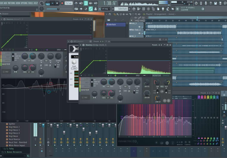Open the EDIT menu
Image resolution: width=227 pixels, height=158 pixels.
point(1,3)
